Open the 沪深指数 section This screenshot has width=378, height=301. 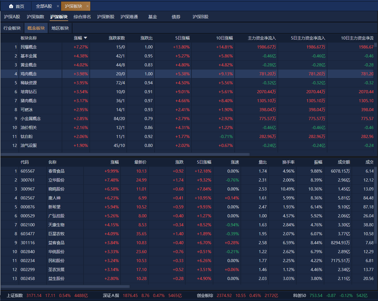click(x=35, y=17)
